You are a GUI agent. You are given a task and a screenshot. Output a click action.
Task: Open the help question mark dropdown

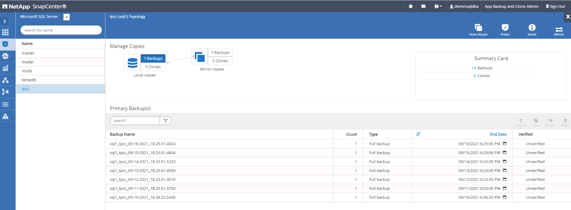click(438, 6)
